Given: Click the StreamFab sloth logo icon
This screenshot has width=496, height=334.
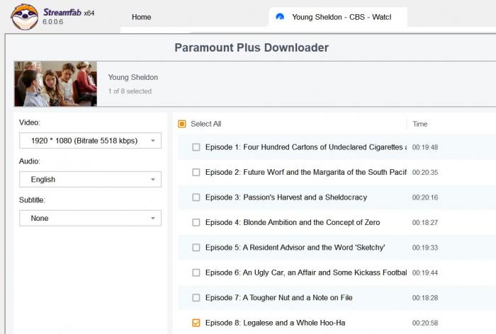Looking at the screenshot, I should click(x=25, y=17).
